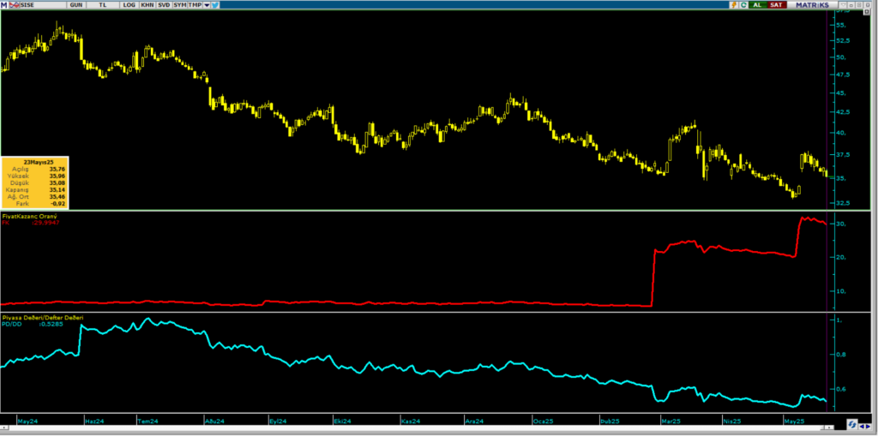Viewport: 878px width, 436px height.
Task: Toggle the SVD option
Action: [x=164, y=5]
